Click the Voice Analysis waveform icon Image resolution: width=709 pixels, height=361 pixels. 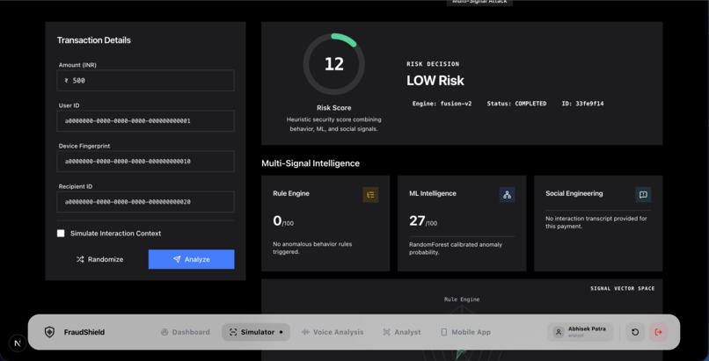point(305,332)
